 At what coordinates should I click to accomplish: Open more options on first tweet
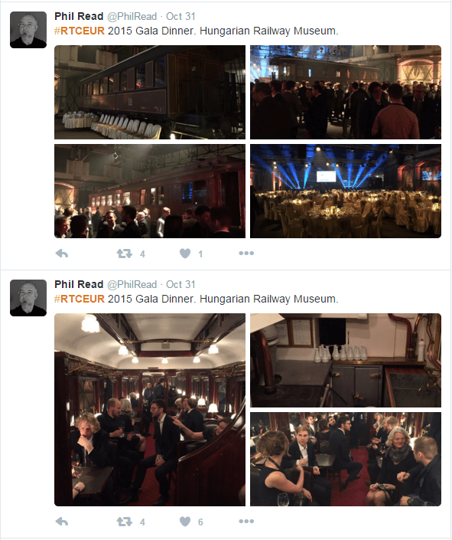coord(246,253)
